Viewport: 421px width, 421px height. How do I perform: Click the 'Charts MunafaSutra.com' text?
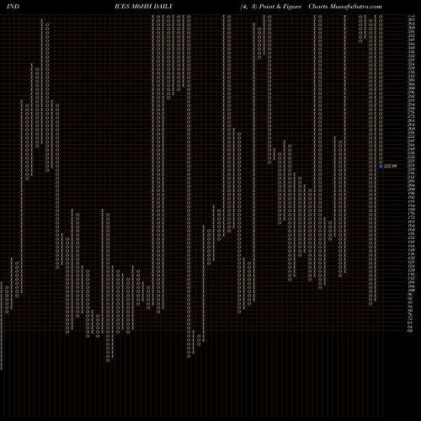tap(345, 7)
